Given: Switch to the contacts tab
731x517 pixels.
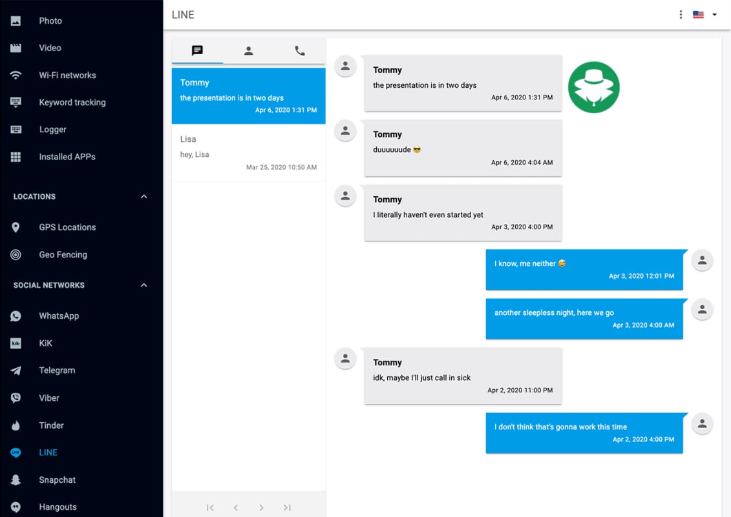Looking at the screenshot, I should tap(248, 51).
